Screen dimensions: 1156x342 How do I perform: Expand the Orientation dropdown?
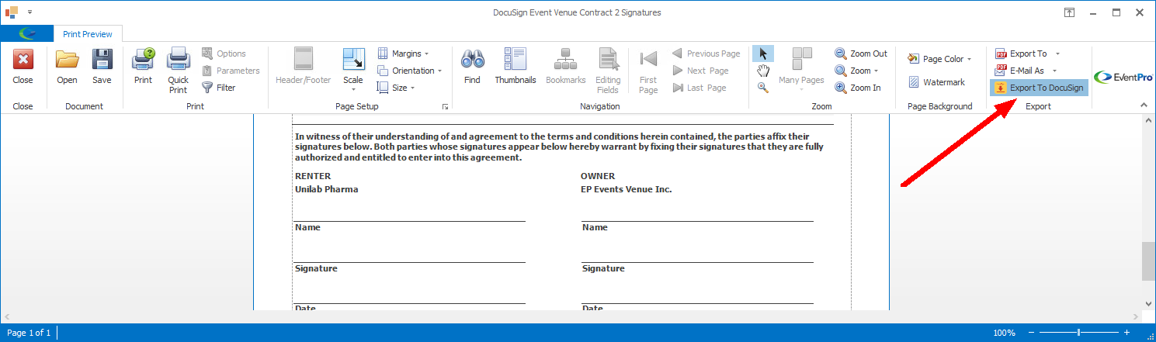point(409,71)
